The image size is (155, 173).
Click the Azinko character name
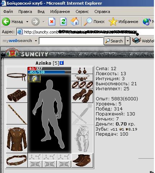(x=43, y=63)
